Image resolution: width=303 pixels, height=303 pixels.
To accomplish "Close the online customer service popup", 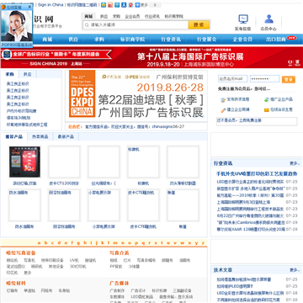I will pos(29,7).
